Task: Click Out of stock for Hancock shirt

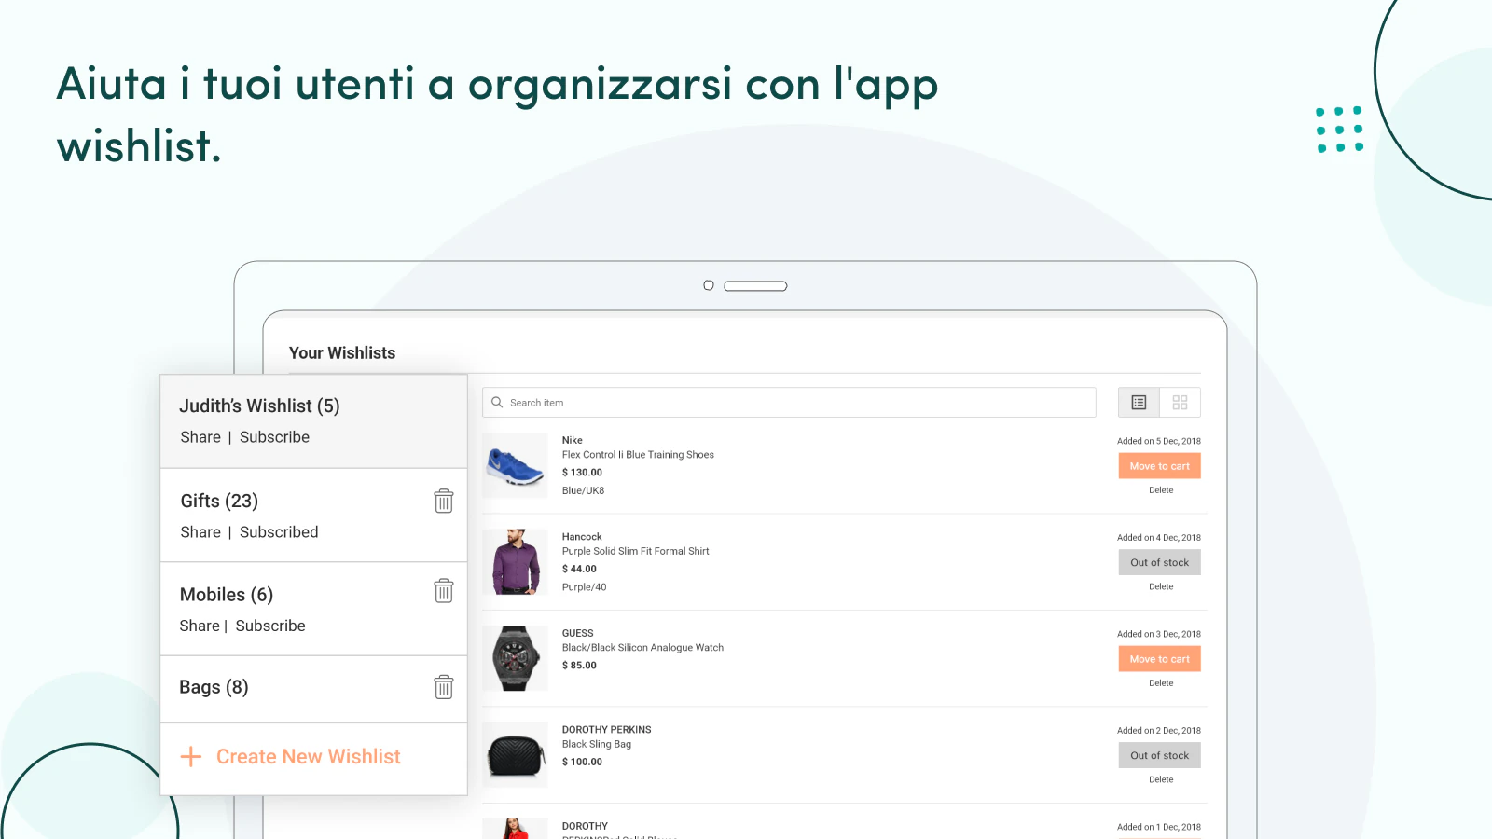Action: coord(1159,562)
